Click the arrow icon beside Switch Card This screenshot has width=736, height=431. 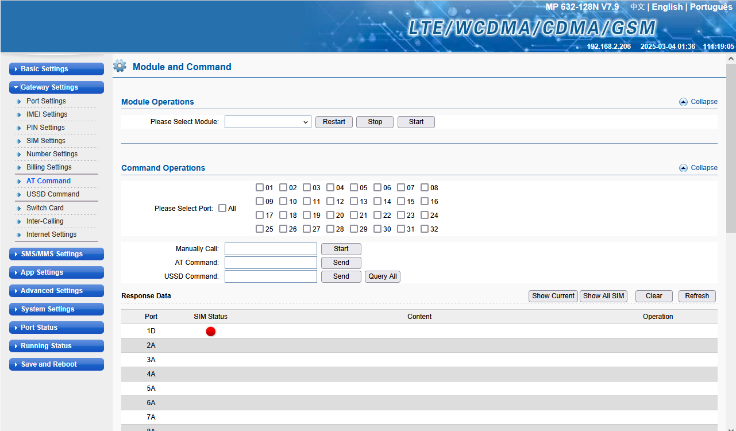click(19, 209)
